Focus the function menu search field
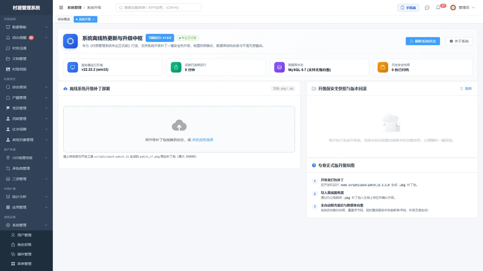Viewport: 483px width, 271px height. point(158,8)
